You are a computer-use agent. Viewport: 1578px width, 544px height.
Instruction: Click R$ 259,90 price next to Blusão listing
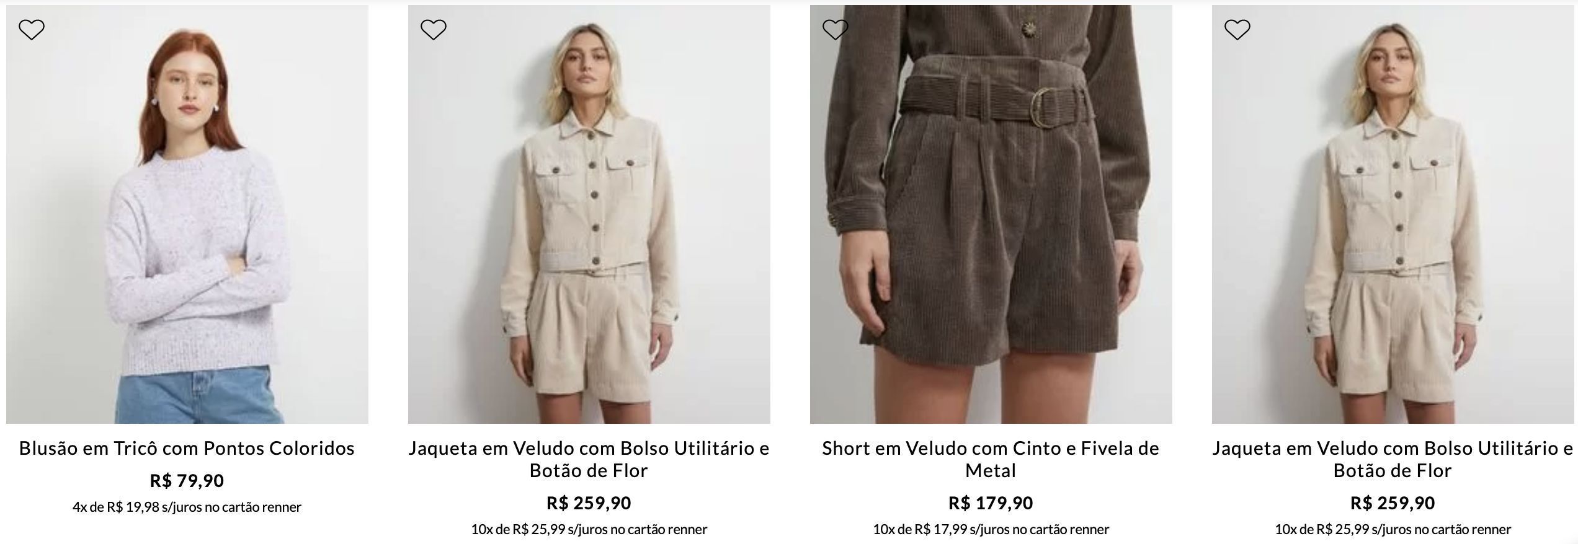589,502
